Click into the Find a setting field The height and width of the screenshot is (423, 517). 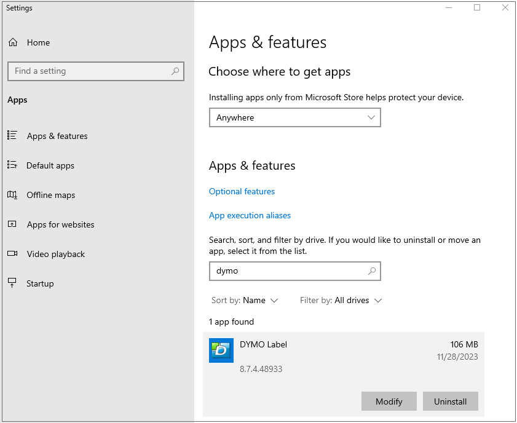click(x=89, y=71)
